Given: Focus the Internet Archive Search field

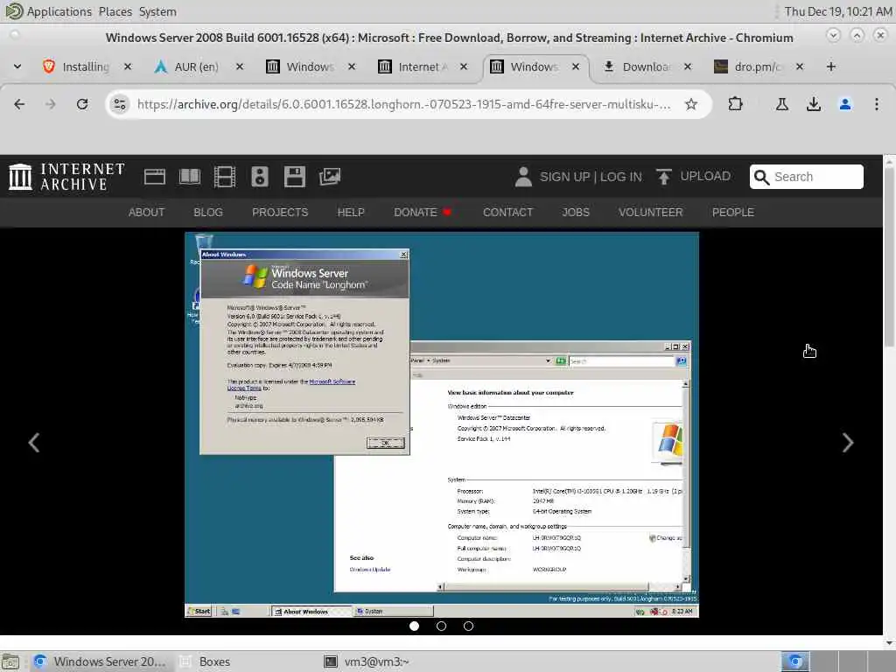Looking at the screenshot, I should (x=806, y=177).
